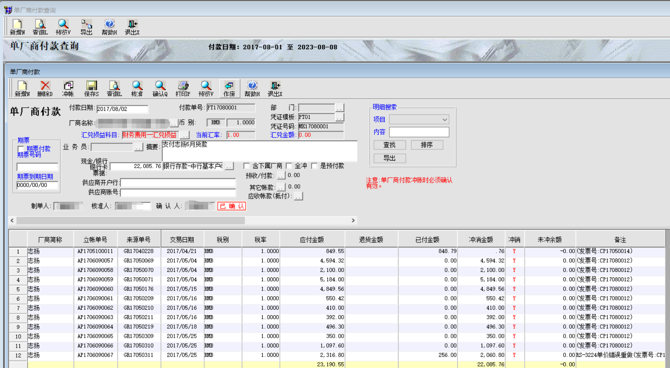Screen dimensions: 670x368
Task: Open the 汇兑损益科目 lookup button
Action: [185, 135]
